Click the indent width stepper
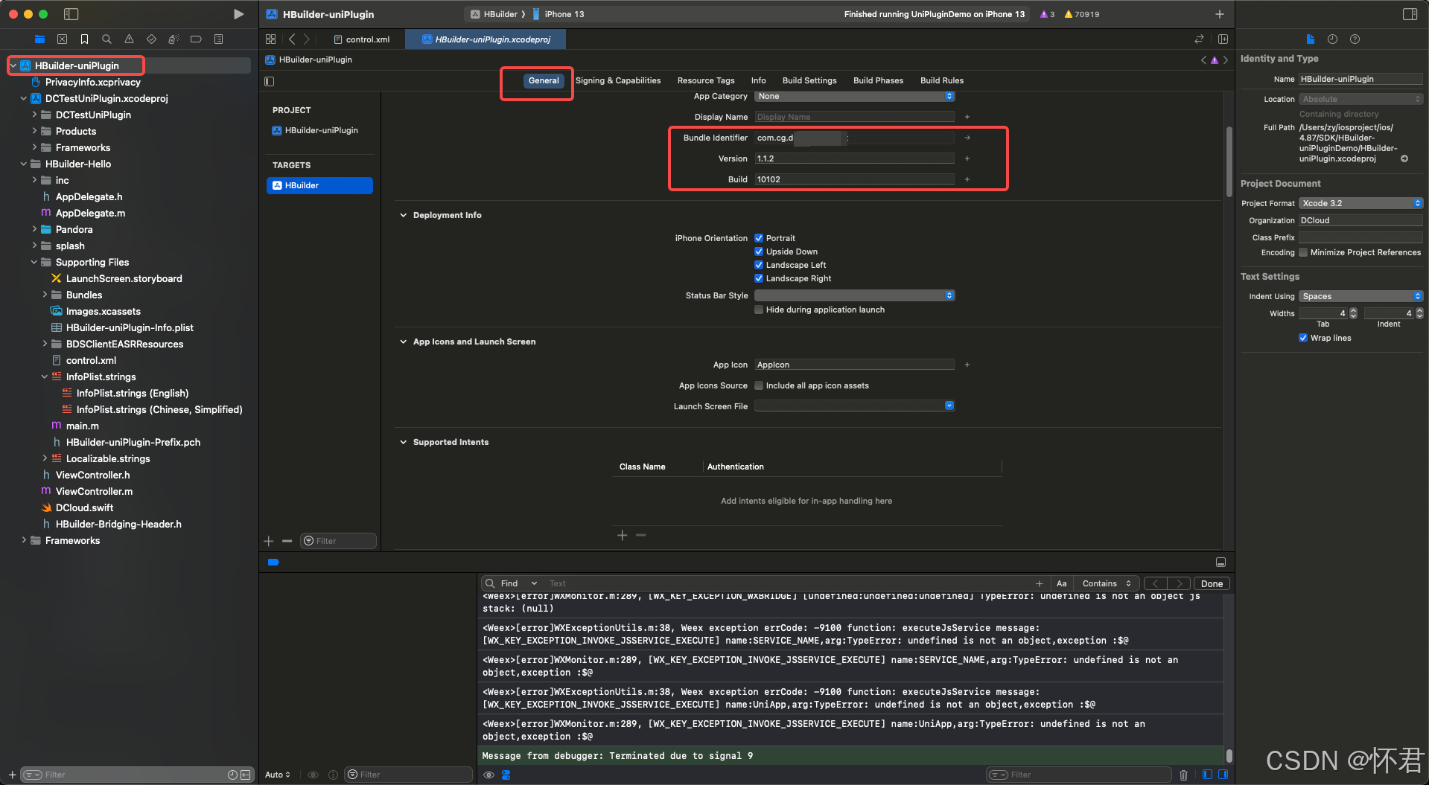 click(x=1419, y=313)
